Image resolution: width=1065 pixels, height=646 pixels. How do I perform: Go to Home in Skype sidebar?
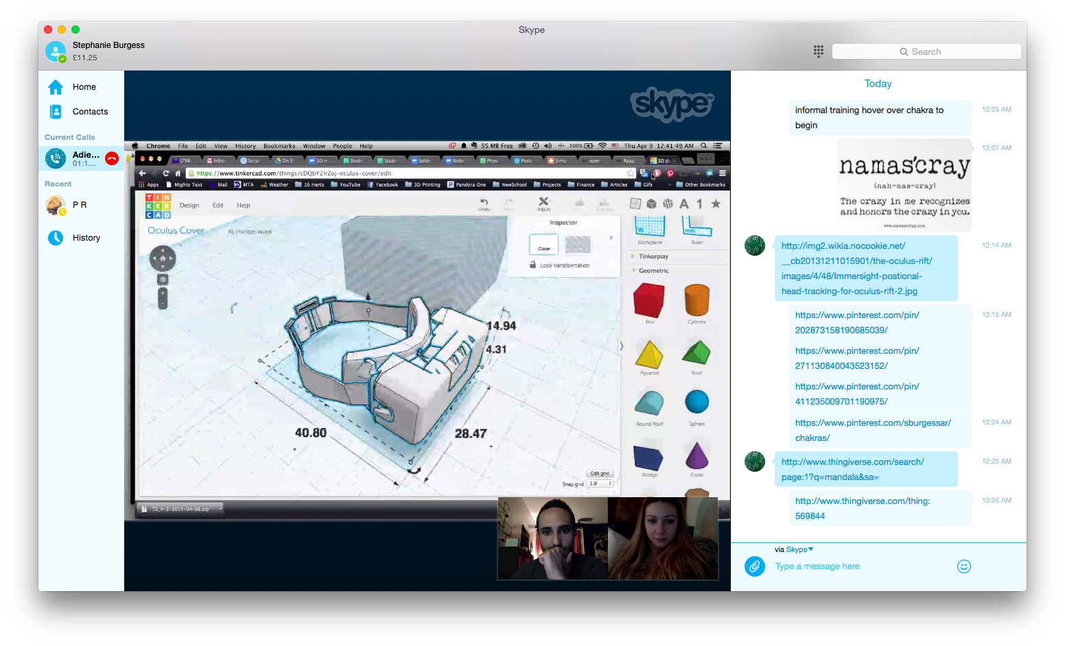pos(81,87)
